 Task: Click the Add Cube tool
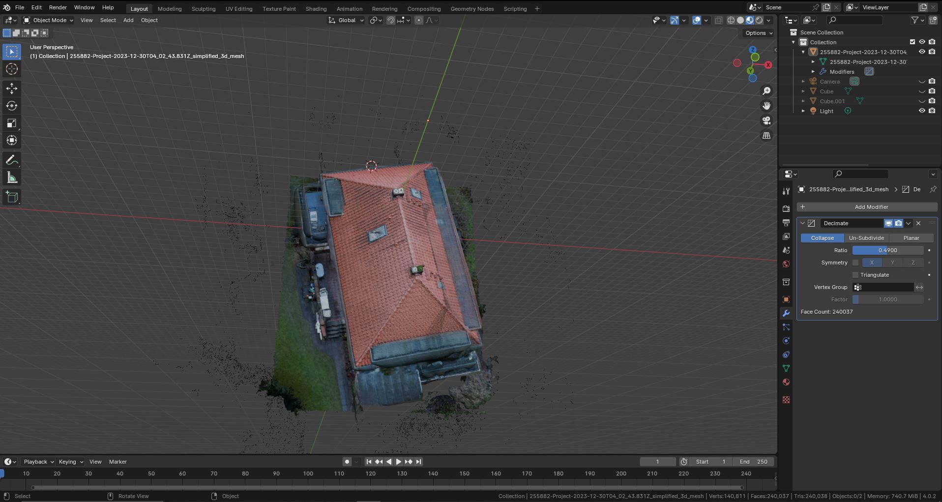click(x=12, y=197)
